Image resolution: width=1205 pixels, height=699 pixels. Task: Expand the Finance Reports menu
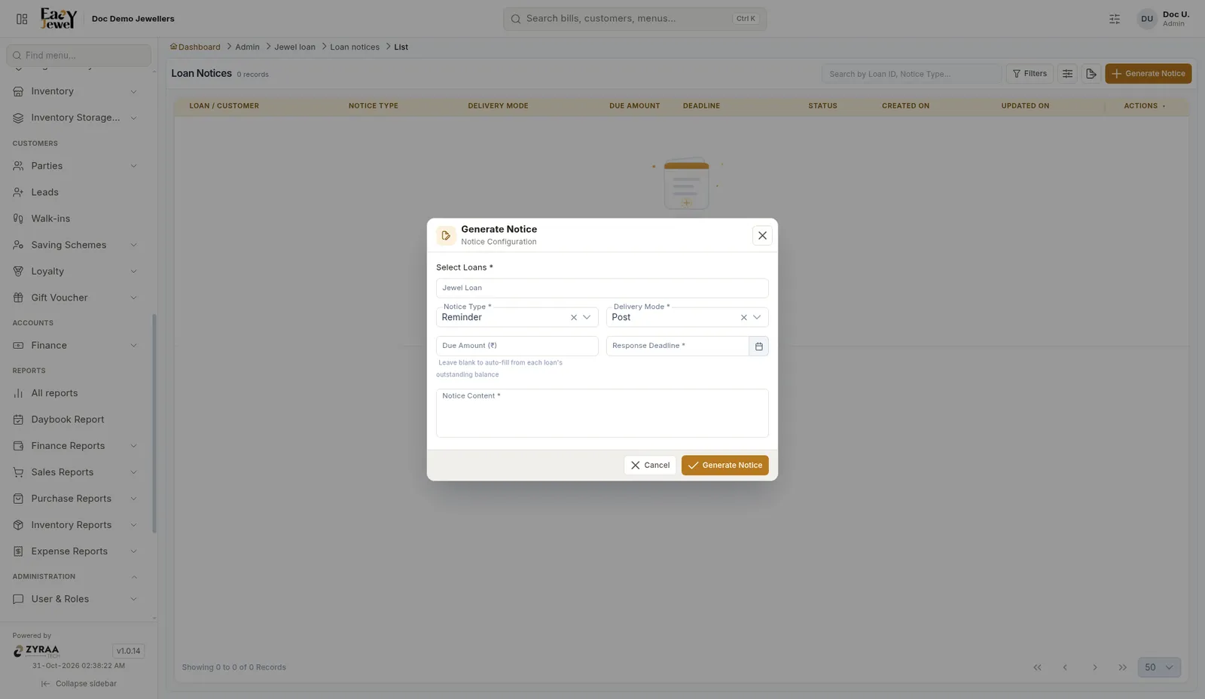tap(75, 446)
